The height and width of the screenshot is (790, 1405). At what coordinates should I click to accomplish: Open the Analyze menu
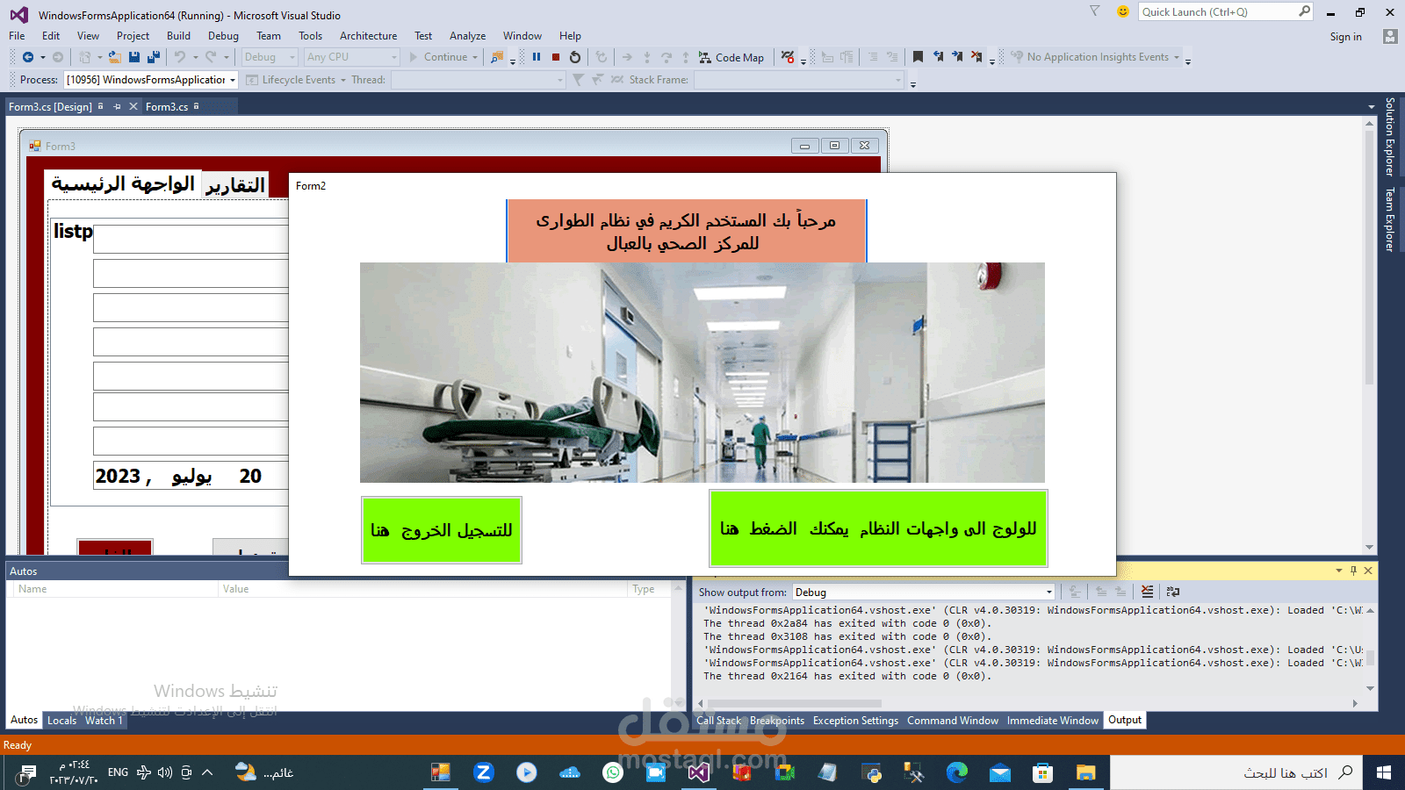pos(467,36)
